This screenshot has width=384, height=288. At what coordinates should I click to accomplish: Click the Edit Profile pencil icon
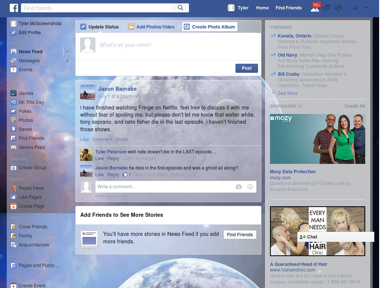(13, 33)
